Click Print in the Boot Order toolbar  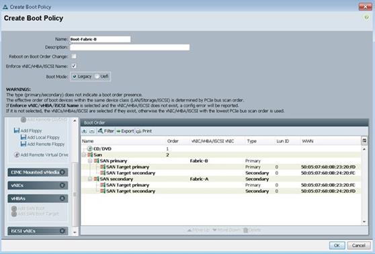point(144,131)
